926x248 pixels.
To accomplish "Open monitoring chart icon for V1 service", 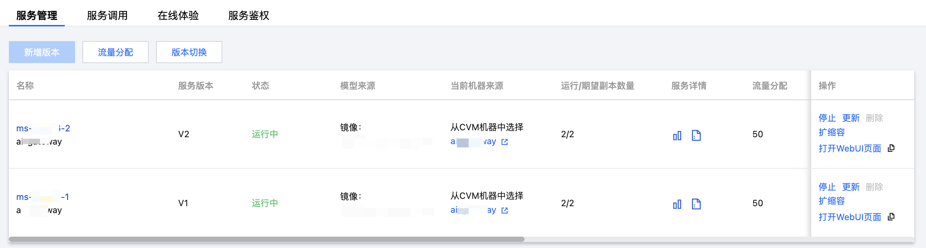I will coord(677,204).
